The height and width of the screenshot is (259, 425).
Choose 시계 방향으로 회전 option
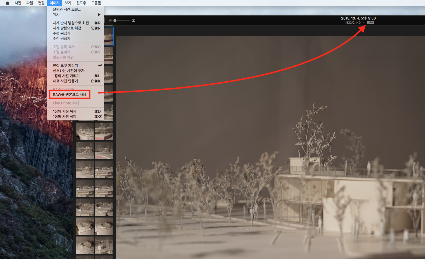click(x=67, y=28)
